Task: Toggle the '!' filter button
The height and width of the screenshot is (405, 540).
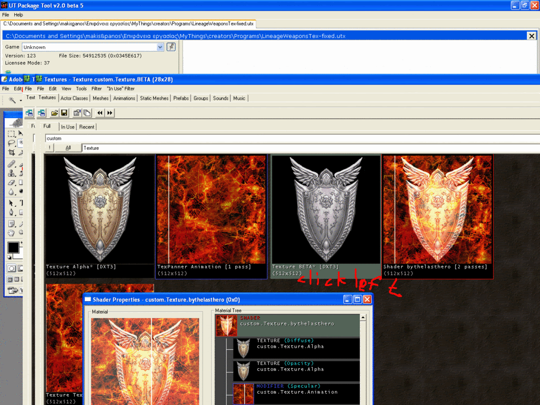Action: tap(49, 148)
